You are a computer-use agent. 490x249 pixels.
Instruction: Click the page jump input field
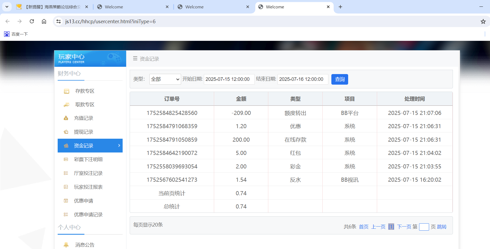pyautogui.click(x=424, y=227)
